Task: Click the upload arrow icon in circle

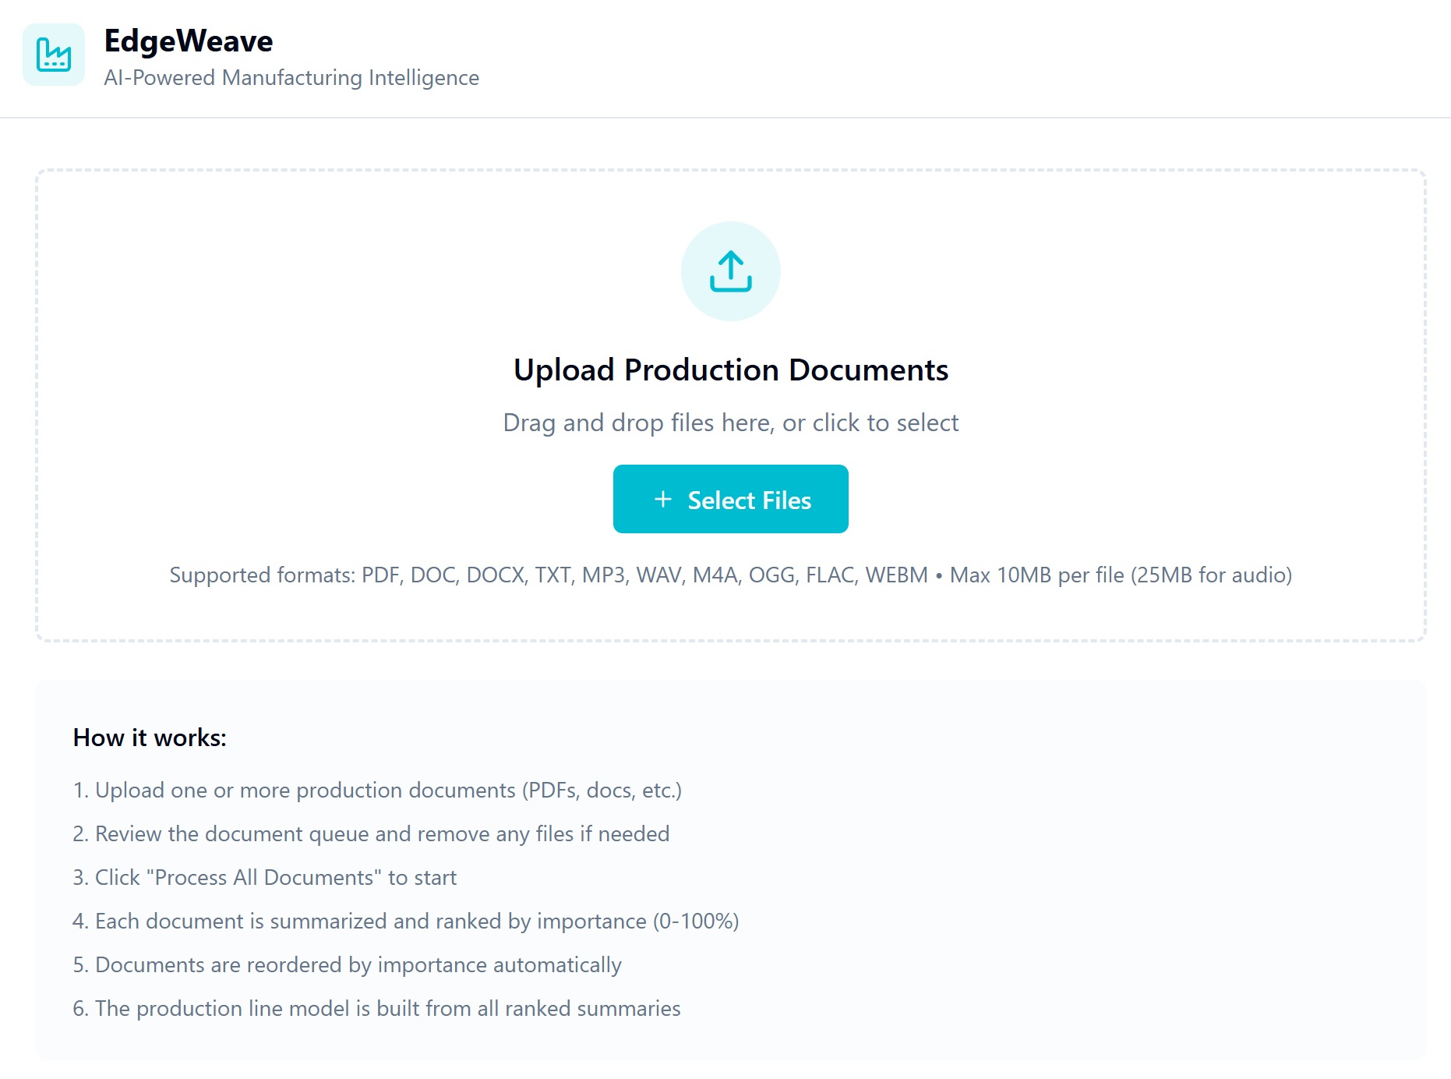Action: (x=731, y=271)
